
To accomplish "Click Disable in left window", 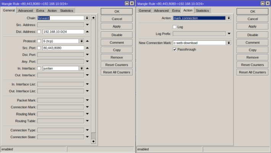I will coord(117,35).
